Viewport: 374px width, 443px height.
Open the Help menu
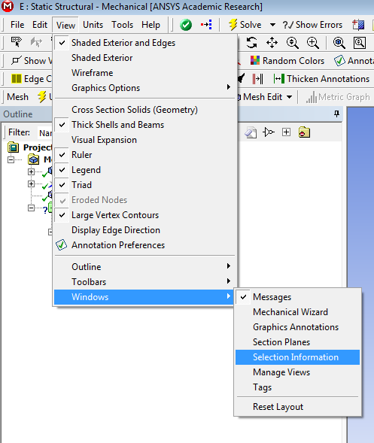point(151,25)
